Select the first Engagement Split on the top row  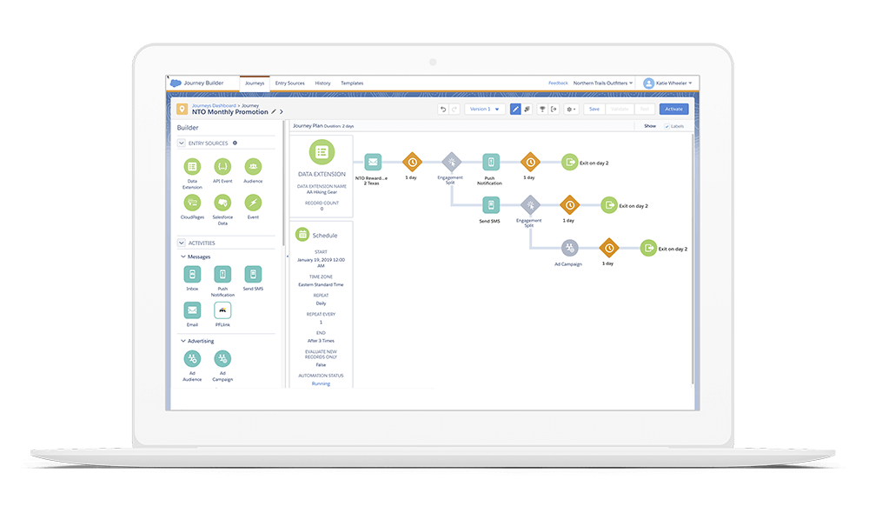coord(452,163)
